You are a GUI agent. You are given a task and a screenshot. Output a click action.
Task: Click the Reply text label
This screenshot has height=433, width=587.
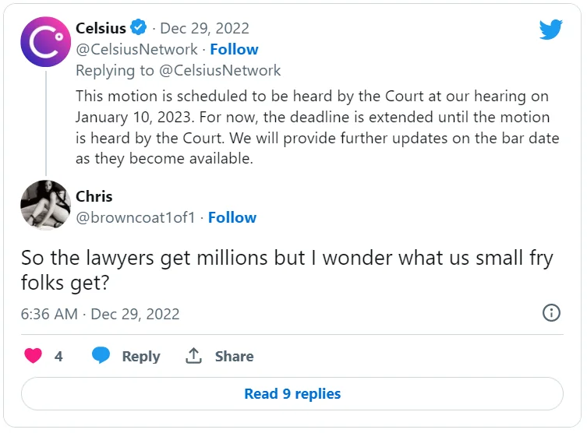pyautogui.click(x=140, y=356)
